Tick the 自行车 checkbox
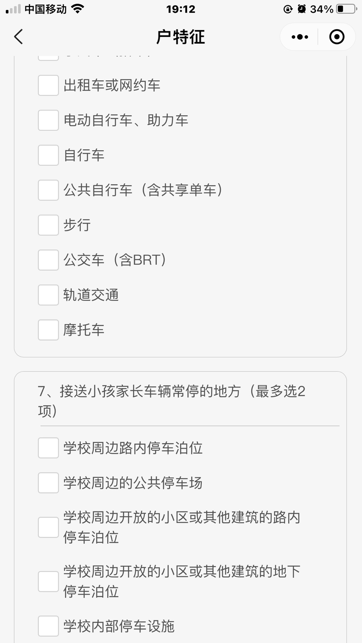 click(x=48, y=155)
